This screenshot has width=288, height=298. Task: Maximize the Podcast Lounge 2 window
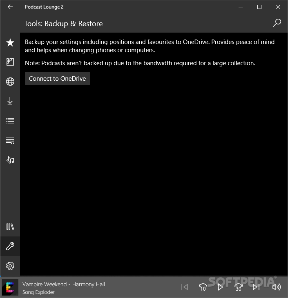pyautogui.click(x=259, y=7)
